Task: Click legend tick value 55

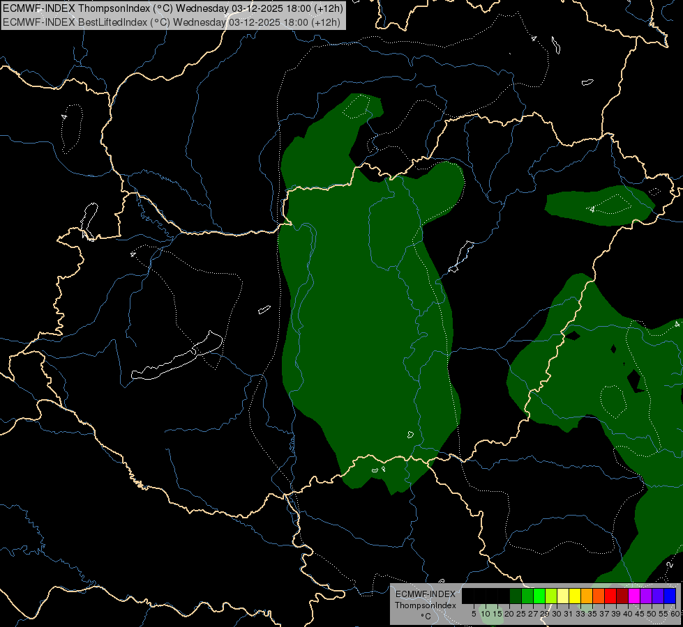Action: click(x=663, y=614)
